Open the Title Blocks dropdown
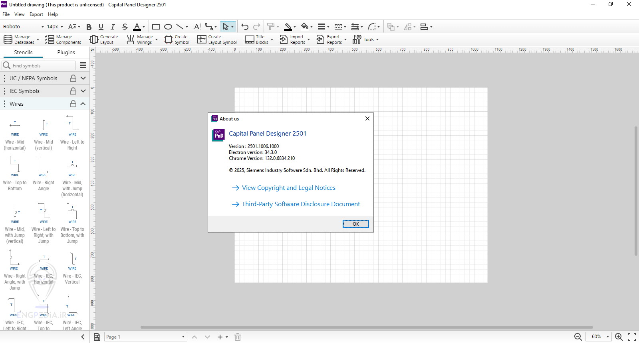This screenshot has width=639, height=343. pyautogui.click(x=259, y=39)
